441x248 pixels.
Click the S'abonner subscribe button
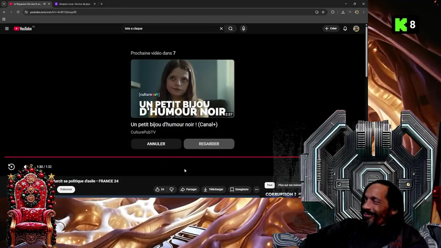click(66, 189)
